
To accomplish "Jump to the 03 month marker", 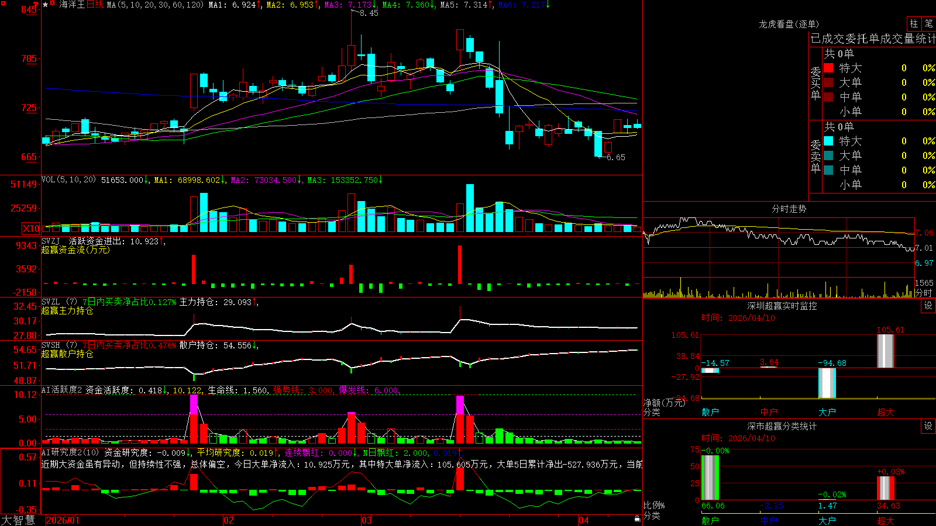I will (x=367, y=520).
